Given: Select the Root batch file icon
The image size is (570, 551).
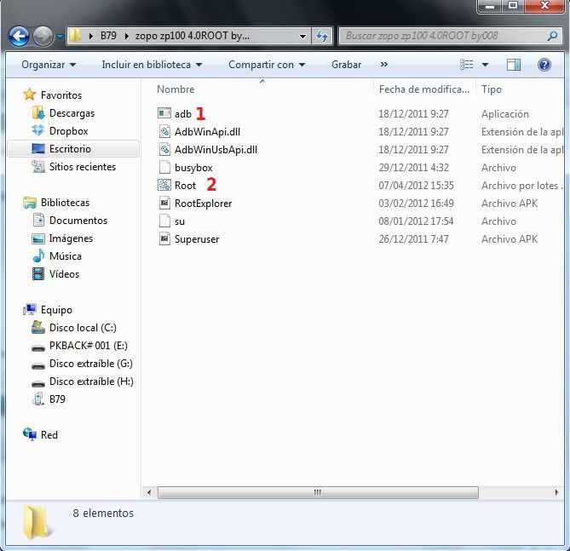Looking at the screenshot, I should pyautogui.click(x=164, y=185).
